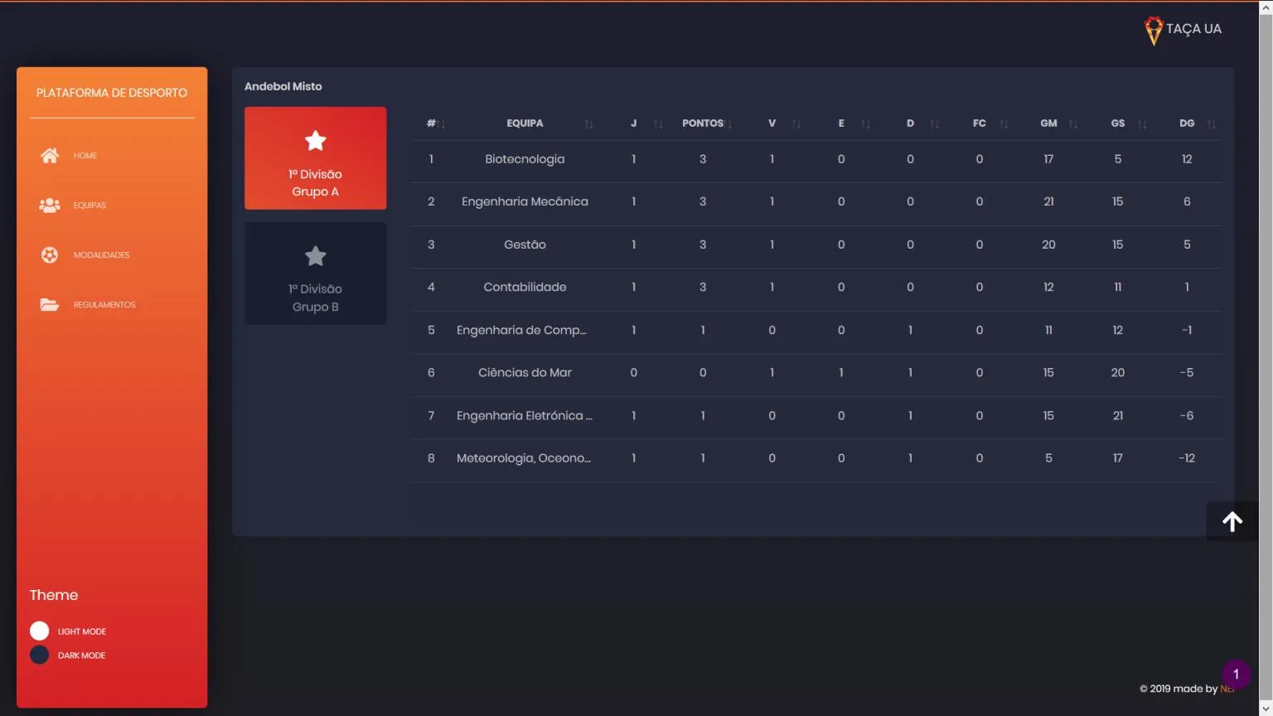Image resolution: width=1273 pixels, height=716 pixels.
Task: Click the Gestão team name
Action: click(525, 244)
